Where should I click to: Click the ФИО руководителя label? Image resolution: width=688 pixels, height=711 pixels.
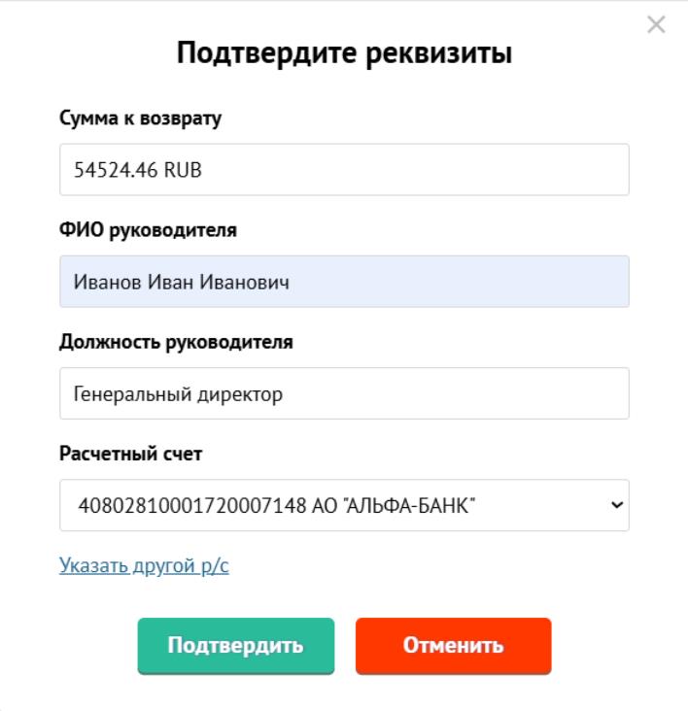[148, 230]
